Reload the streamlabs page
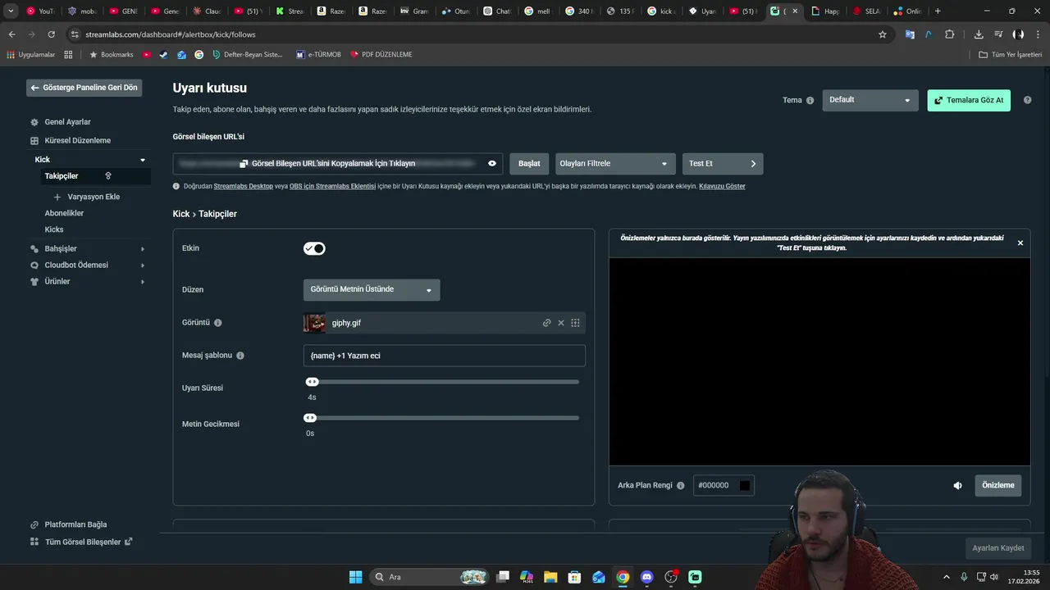The image size is (1050, 590). 52,34
